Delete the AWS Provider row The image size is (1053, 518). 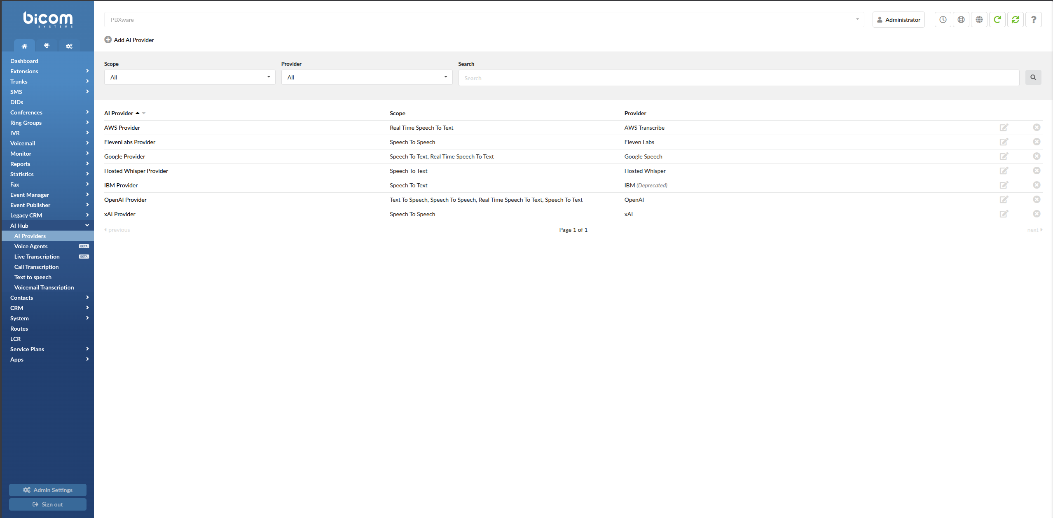(x=1037, y=128)
